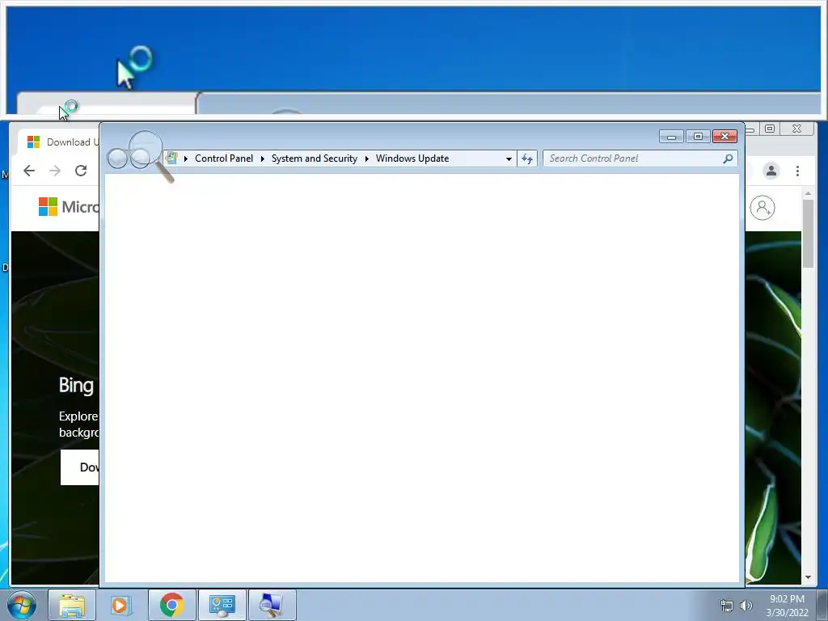This screenshot has width=828, height=621.
Task: Click the network status tray icon
Action: (x=727, y=606)
